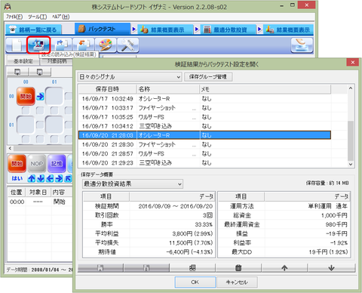Select the row saved at 16/09/20 21:28:57
Viewport: 362px width, 293px height.
(204, 153)
